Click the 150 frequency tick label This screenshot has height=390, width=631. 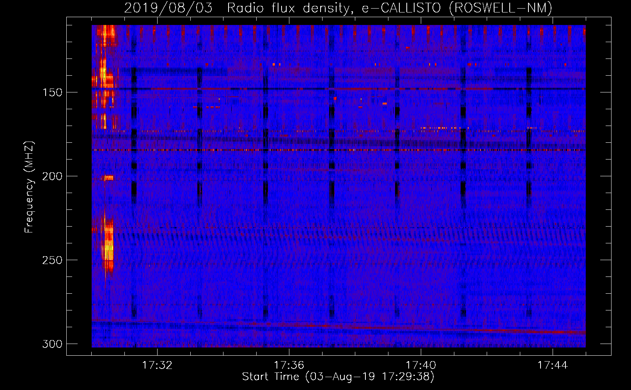(x=52, y=92)
